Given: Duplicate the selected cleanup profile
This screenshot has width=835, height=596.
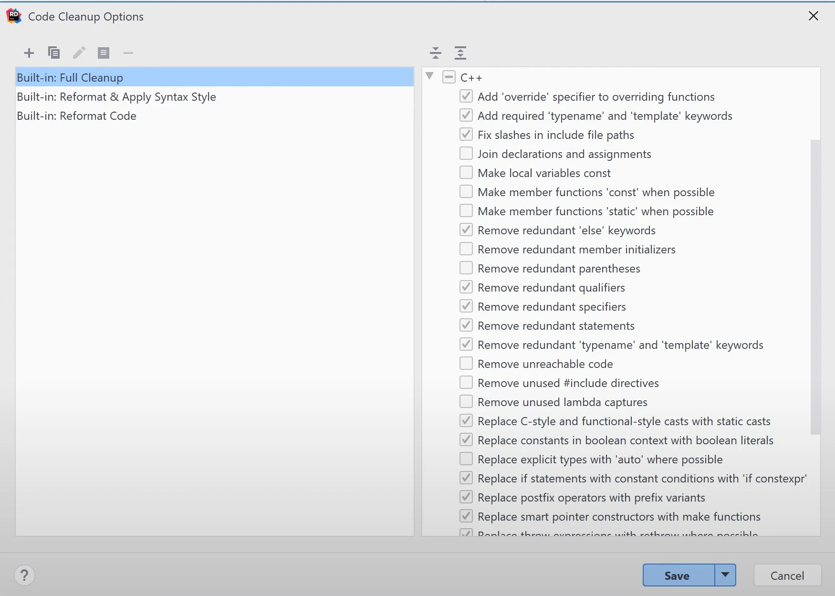Looking at the screenshot, I should coord(54,52).
